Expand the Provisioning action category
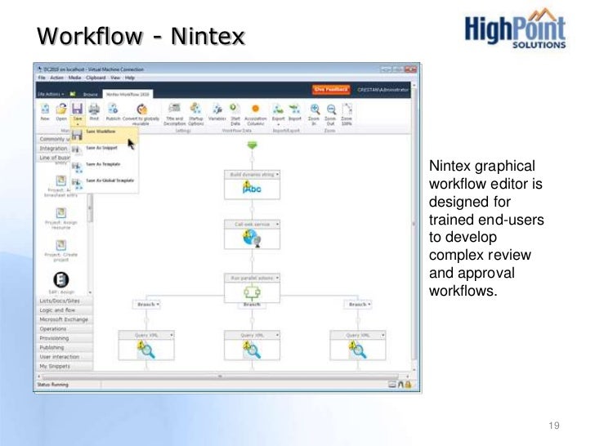595x446 pixels. coord(65,338)
